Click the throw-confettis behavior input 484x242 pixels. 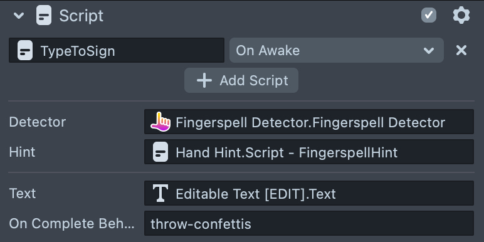click(x=309, y=223)
